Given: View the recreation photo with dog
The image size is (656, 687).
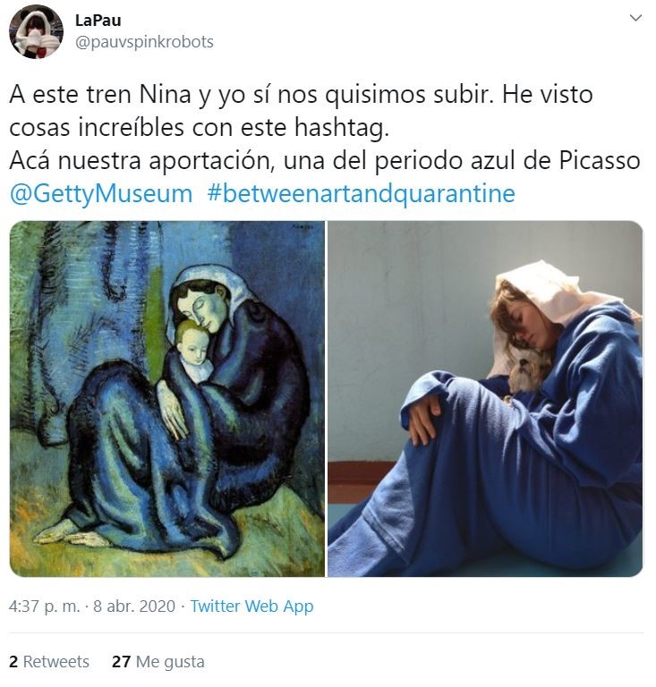Looking at the screenshot, I should pyautogui.click(x=485, y=399).
